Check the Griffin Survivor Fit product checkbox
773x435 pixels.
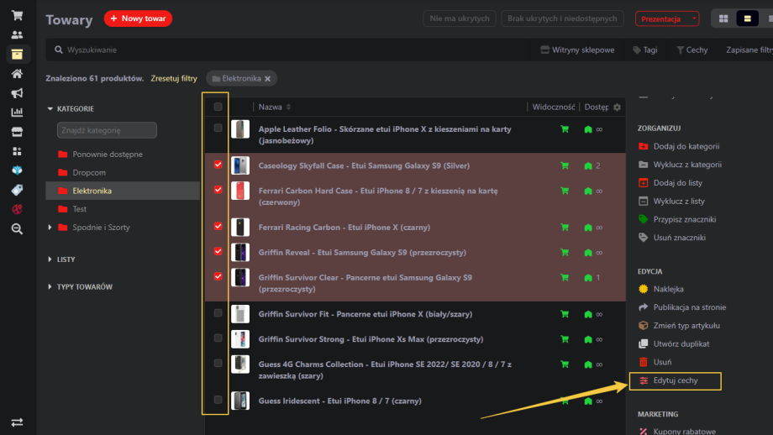[x=218, y=313]
